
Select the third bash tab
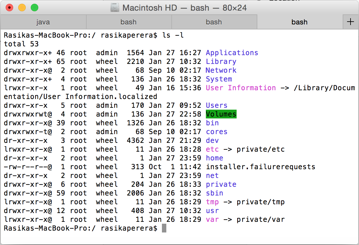click(214, 22)
